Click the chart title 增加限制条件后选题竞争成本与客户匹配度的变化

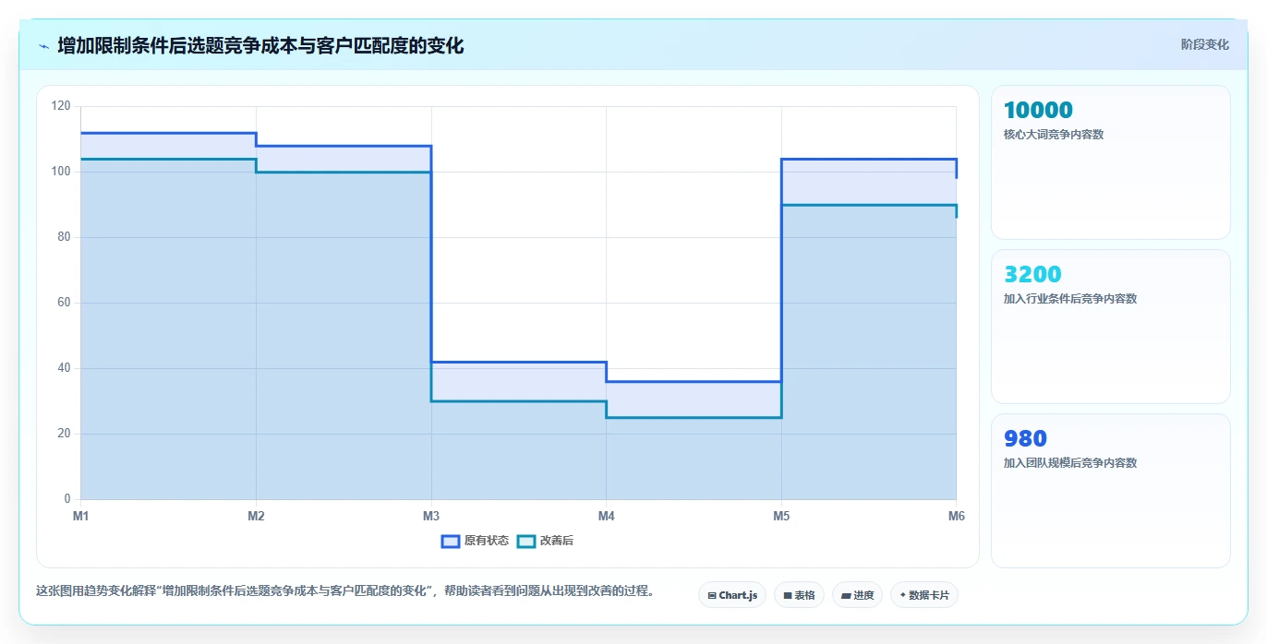pos(260,45)
